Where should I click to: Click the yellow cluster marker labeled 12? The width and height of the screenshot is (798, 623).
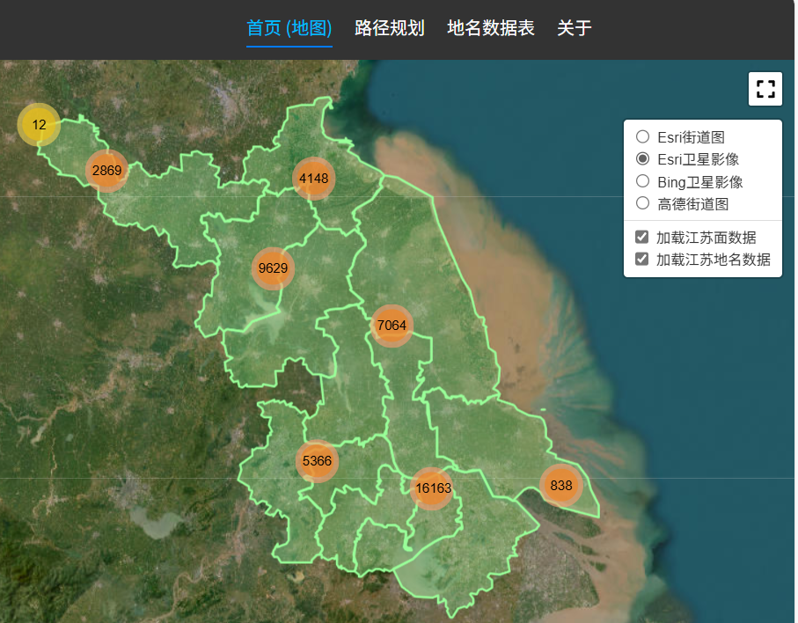(39, 125)
